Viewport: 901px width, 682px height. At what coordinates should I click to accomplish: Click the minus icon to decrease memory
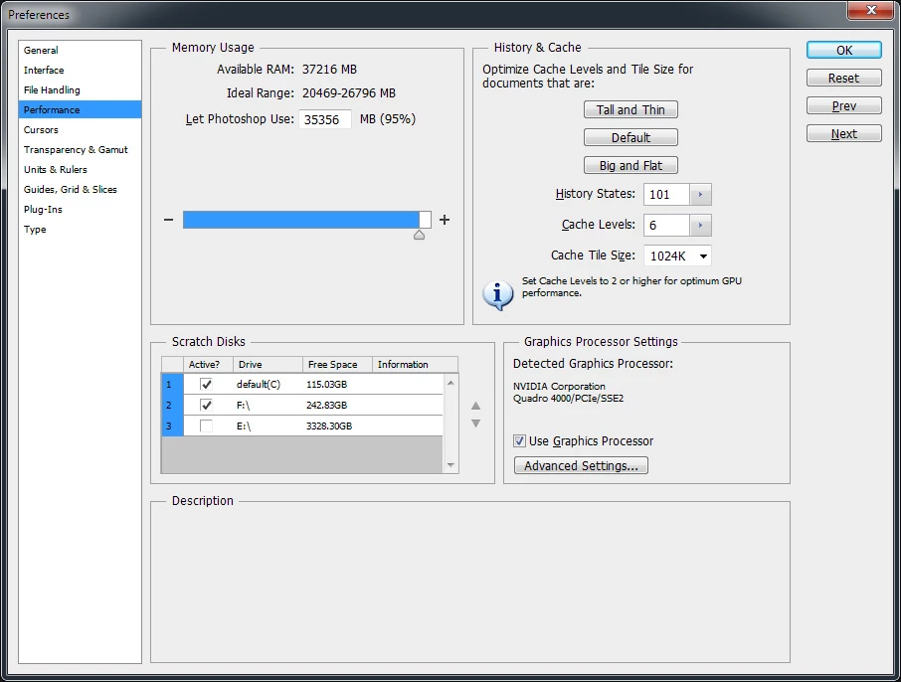click(168, 220)
